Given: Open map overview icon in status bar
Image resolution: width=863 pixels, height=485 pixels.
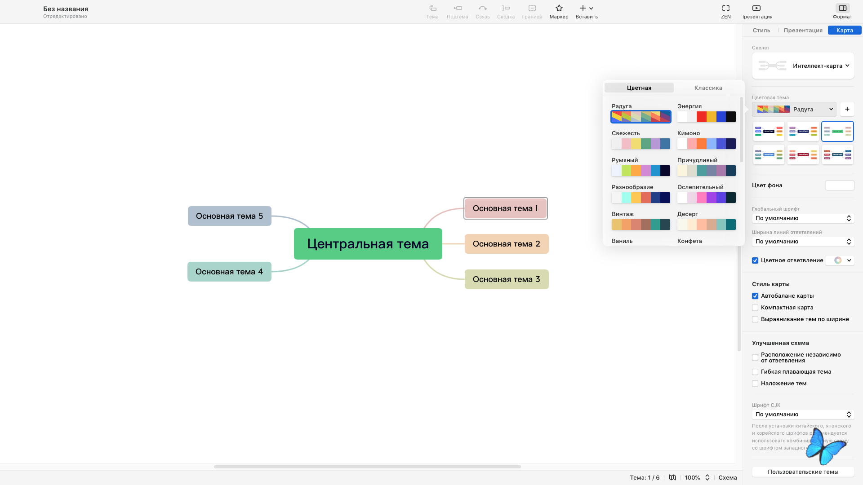Looking at the screenshot, I should (x=672, y=477).
